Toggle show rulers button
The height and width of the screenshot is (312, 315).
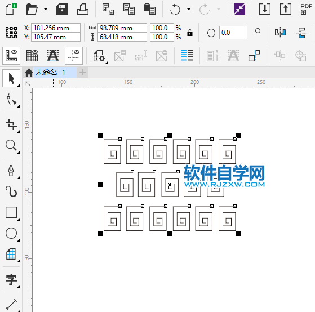(x=11, y=56)
